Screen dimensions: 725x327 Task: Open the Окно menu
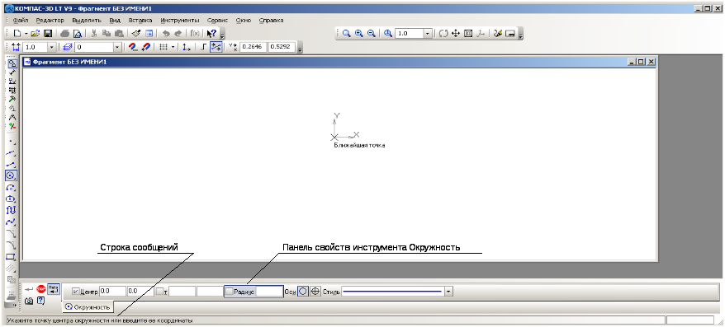point(244,21)
